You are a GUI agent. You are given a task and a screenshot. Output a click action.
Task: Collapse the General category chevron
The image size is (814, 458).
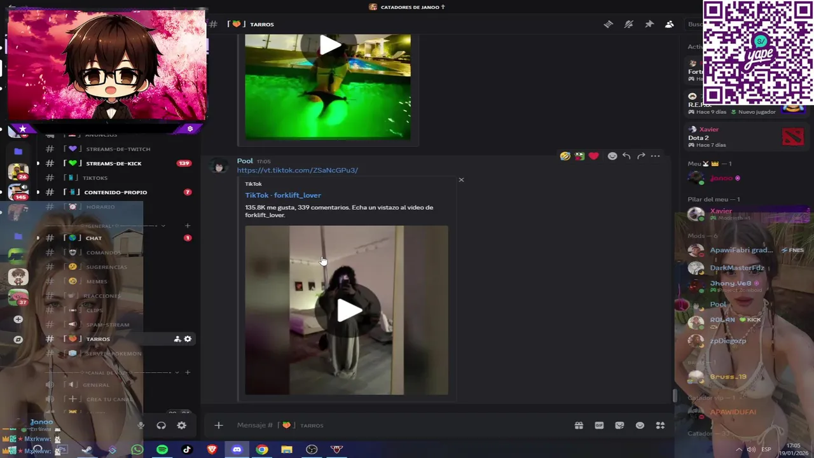163,226
